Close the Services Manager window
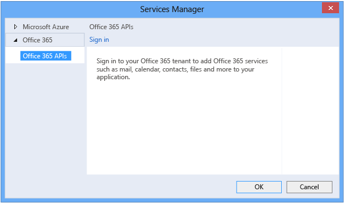The height and width of the screenshot is (203, 344). tap(330, 8)
